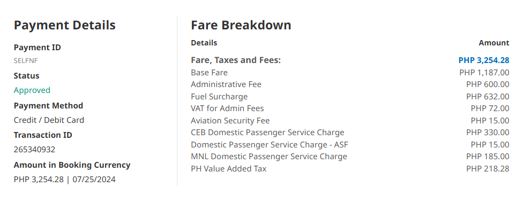The image size is (530, 203).
Task: Click the Fare Breakdown heading
Action: click(x=241, y=25)
